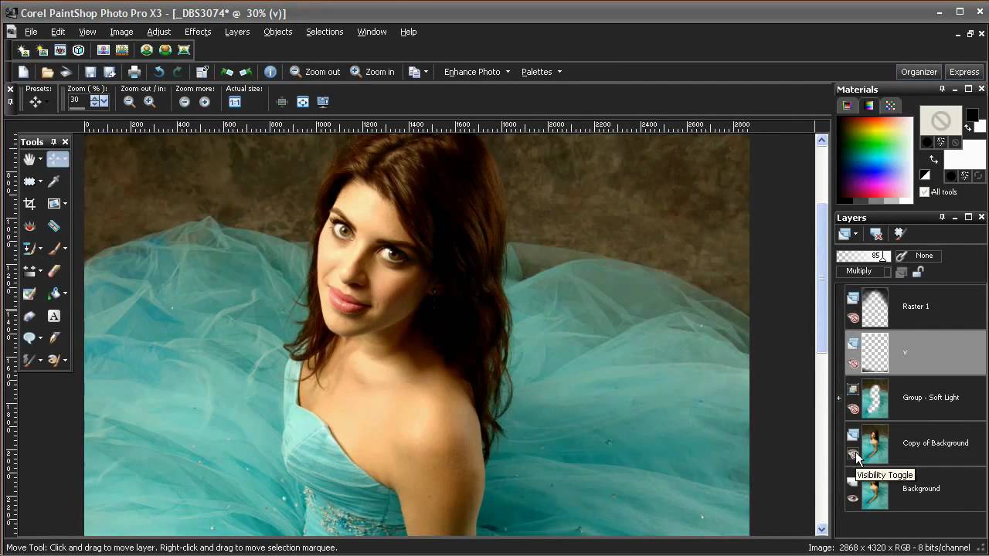Toggle visibility of Background layer

[853, 498]
